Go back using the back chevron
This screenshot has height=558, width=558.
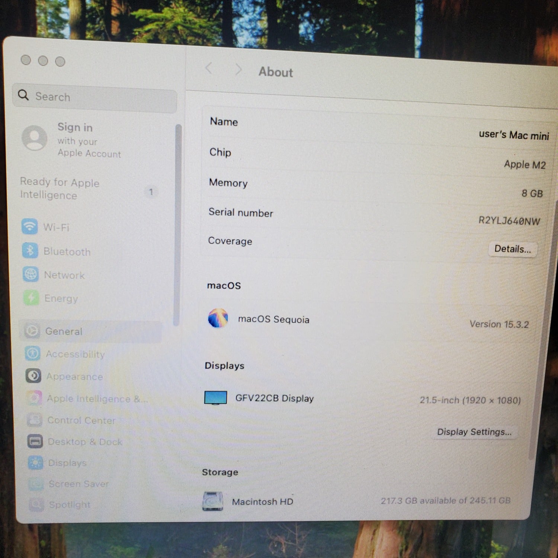[x=209, y=69]
